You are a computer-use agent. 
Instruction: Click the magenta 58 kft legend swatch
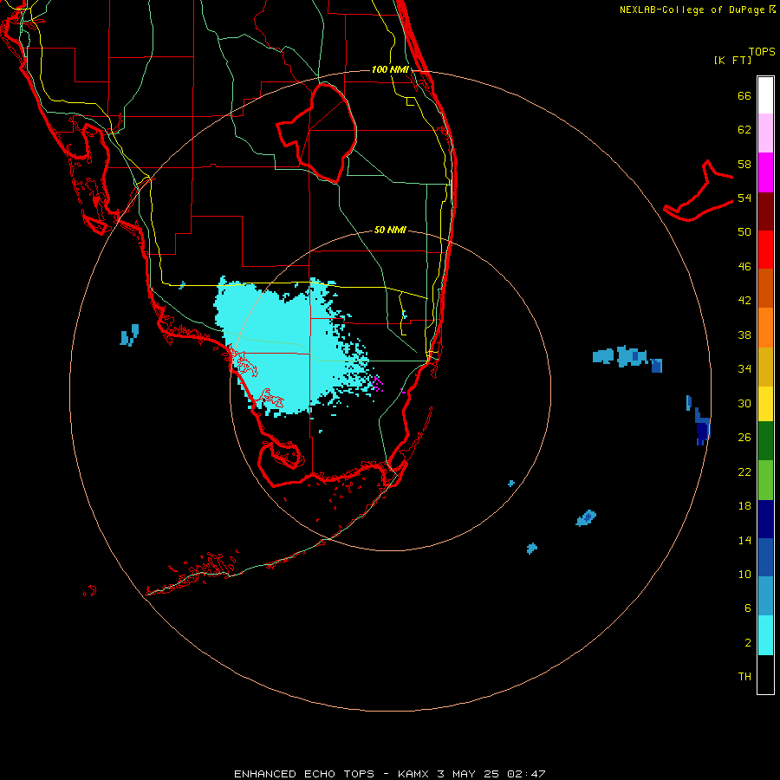[x=765, y=172]
